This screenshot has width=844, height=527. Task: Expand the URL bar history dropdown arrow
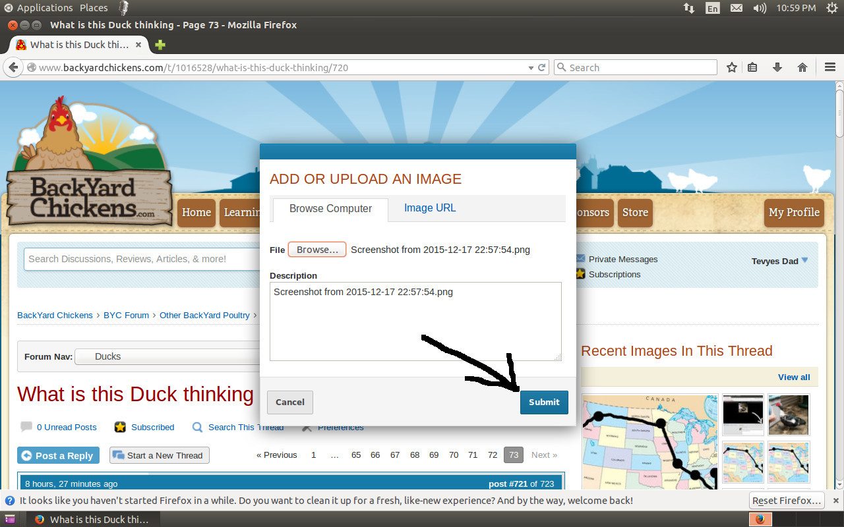[531, 67]
